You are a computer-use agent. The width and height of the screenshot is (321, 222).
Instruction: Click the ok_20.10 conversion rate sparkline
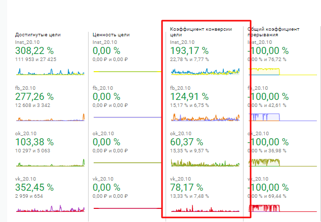coord(206,162)
